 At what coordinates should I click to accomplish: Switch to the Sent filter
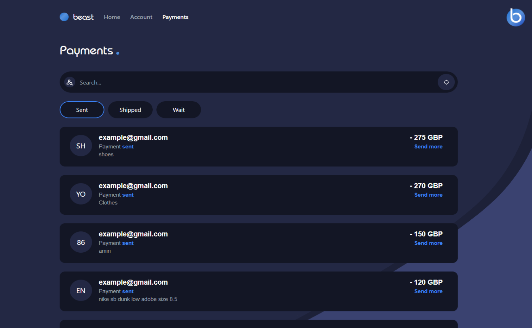coord(82,110)
